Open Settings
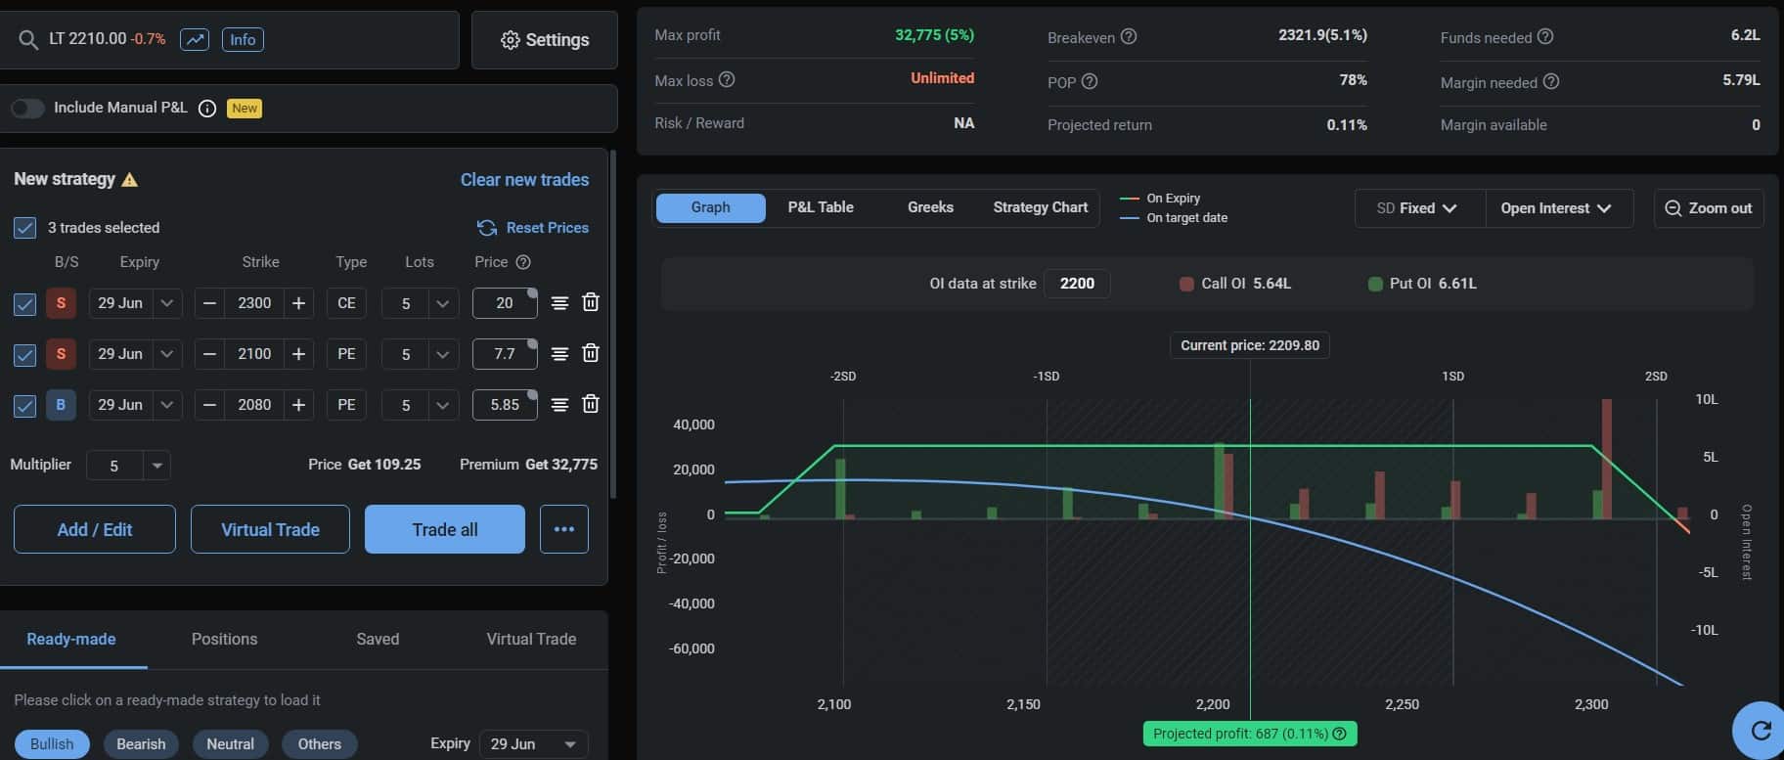1784x760 pixels. (x=545, y=40)
